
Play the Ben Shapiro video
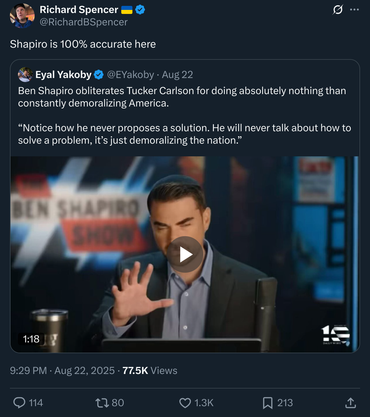pos(185,254)
